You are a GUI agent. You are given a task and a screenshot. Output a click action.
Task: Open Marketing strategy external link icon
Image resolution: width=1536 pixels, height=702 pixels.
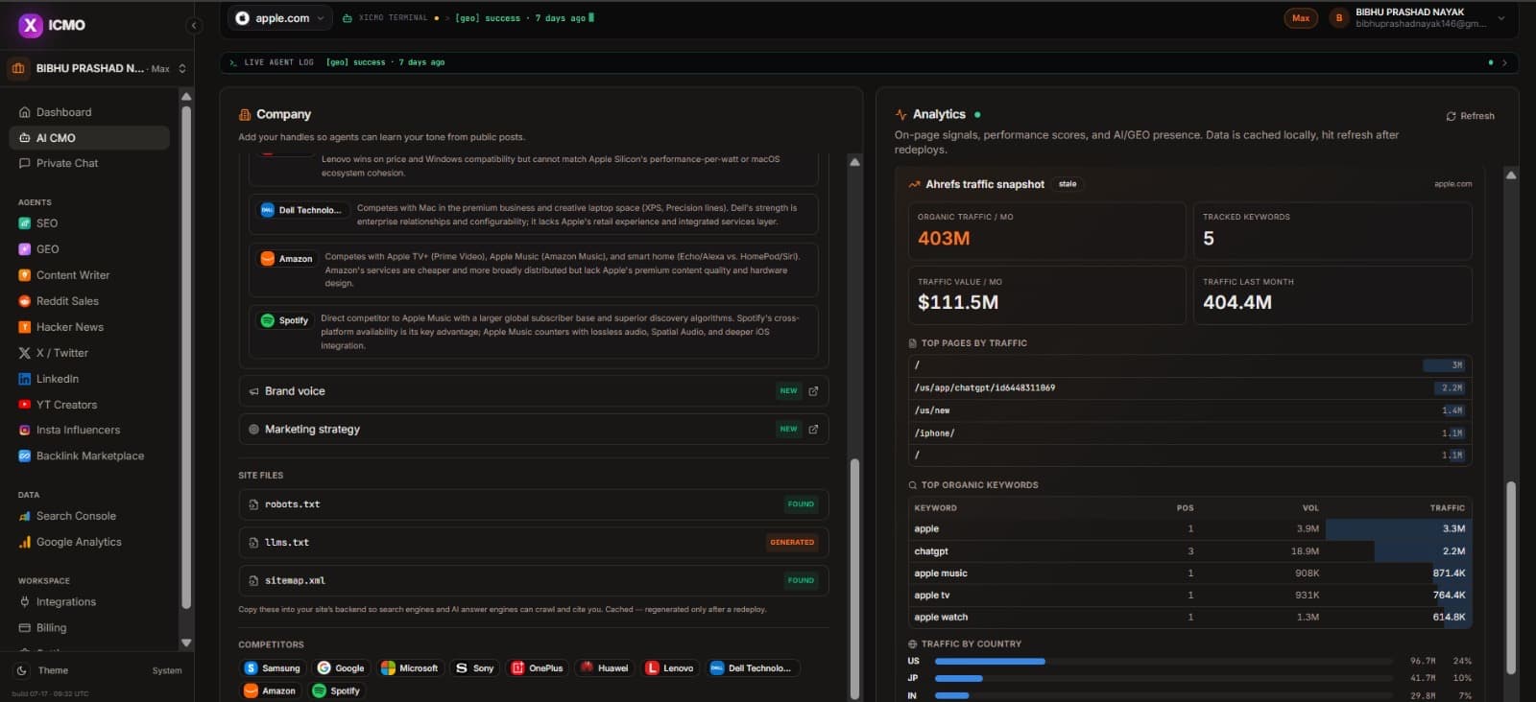click(x=813, y=430)
